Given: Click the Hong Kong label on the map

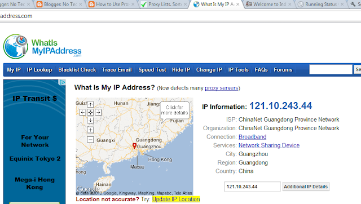Looking at the screenshot, I should [x=160, y=159].
